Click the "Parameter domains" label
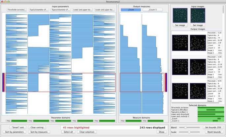Screen dimensions: 226x137 [x=61, y=118]
